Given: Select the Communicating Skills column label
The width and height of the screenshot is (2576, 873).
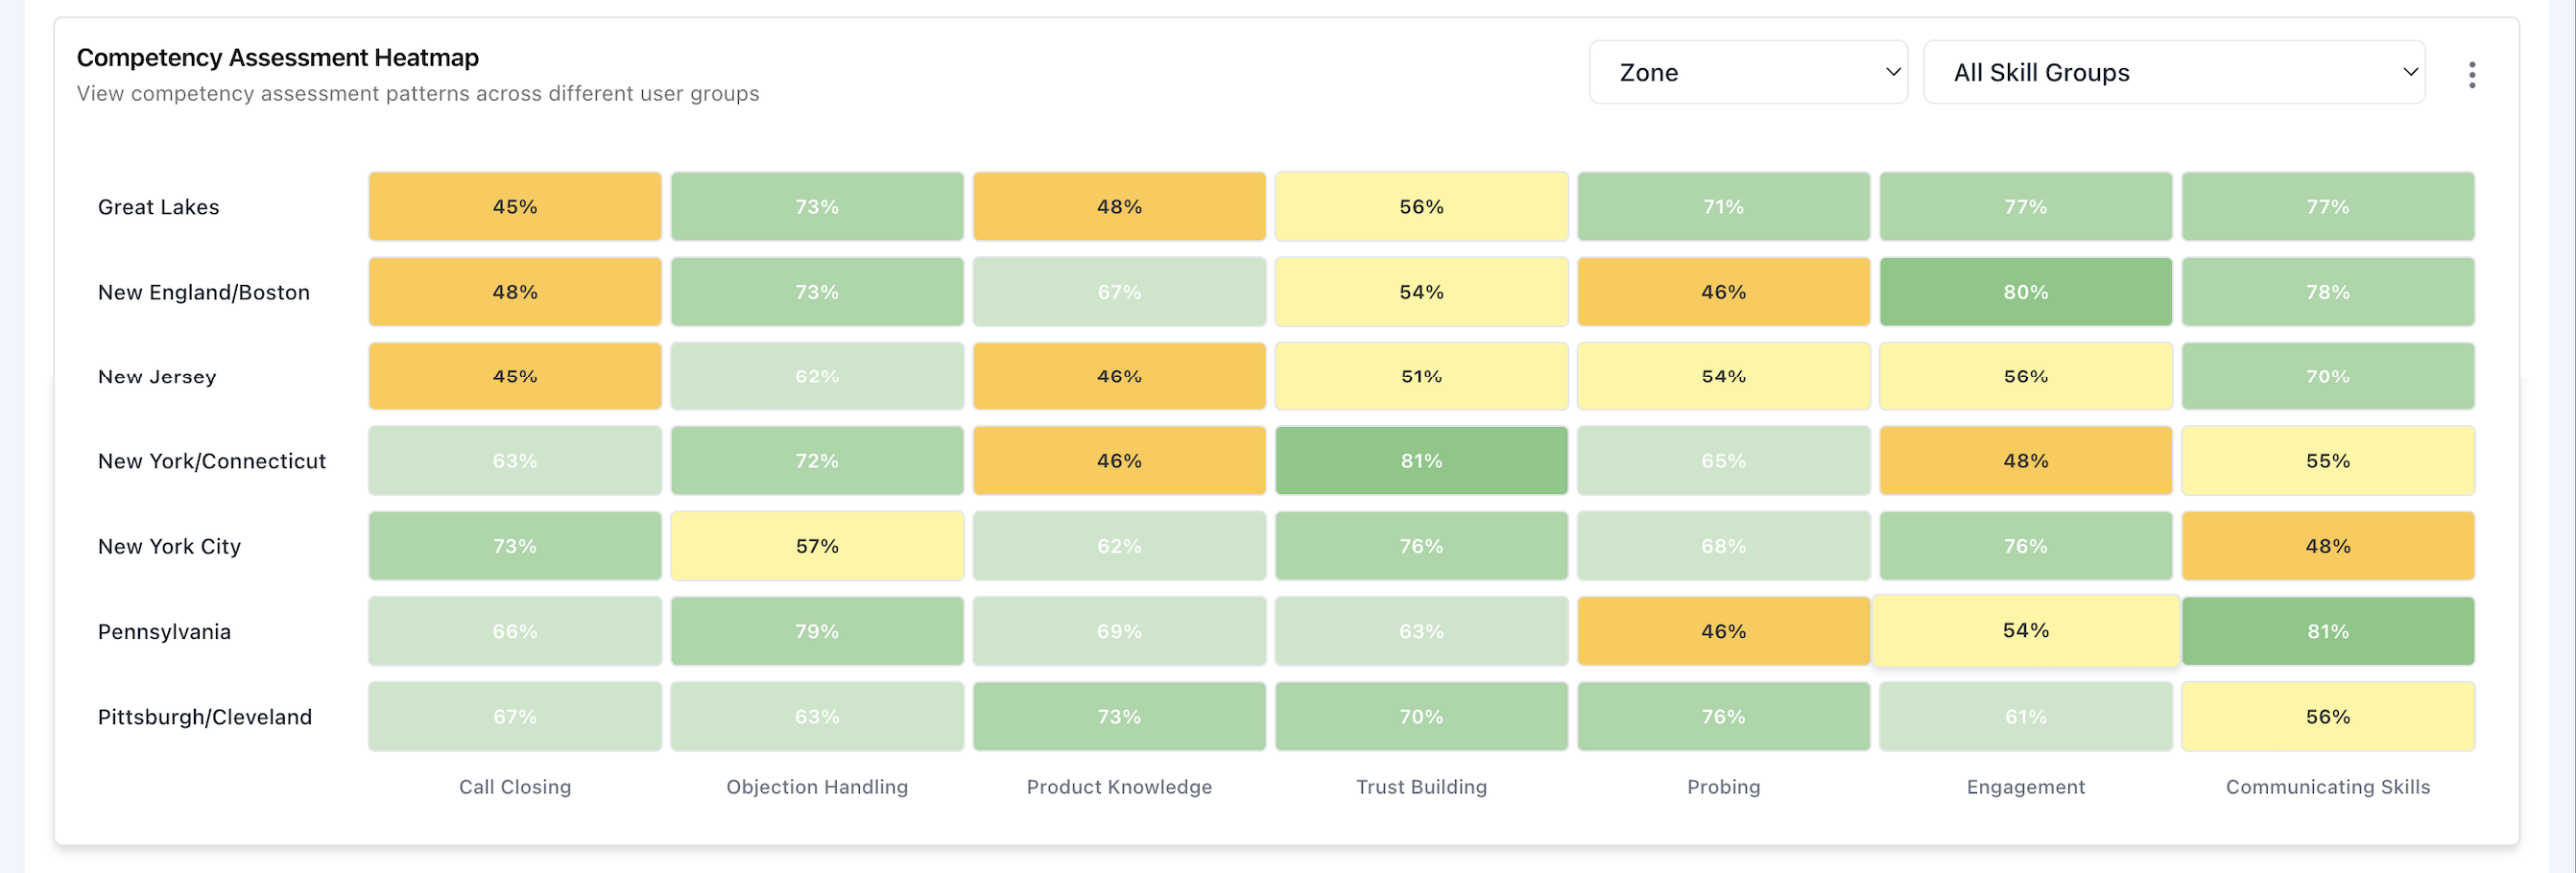Looking at the screenshot, I should pos(2327,787).
